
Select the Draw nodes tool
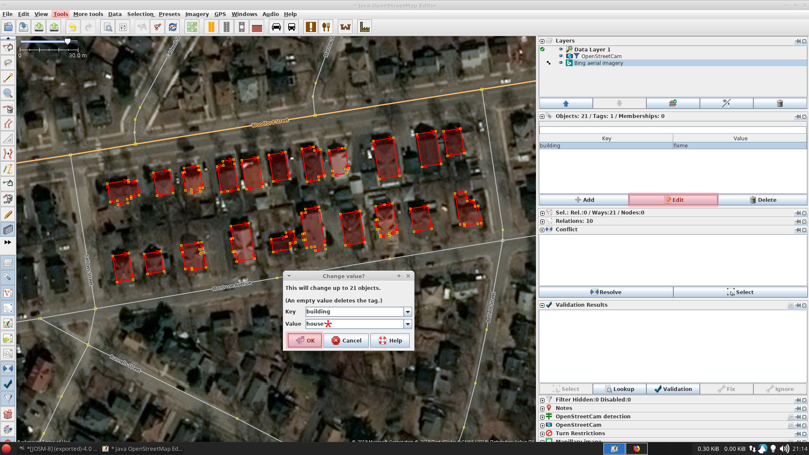click(8, 78)
